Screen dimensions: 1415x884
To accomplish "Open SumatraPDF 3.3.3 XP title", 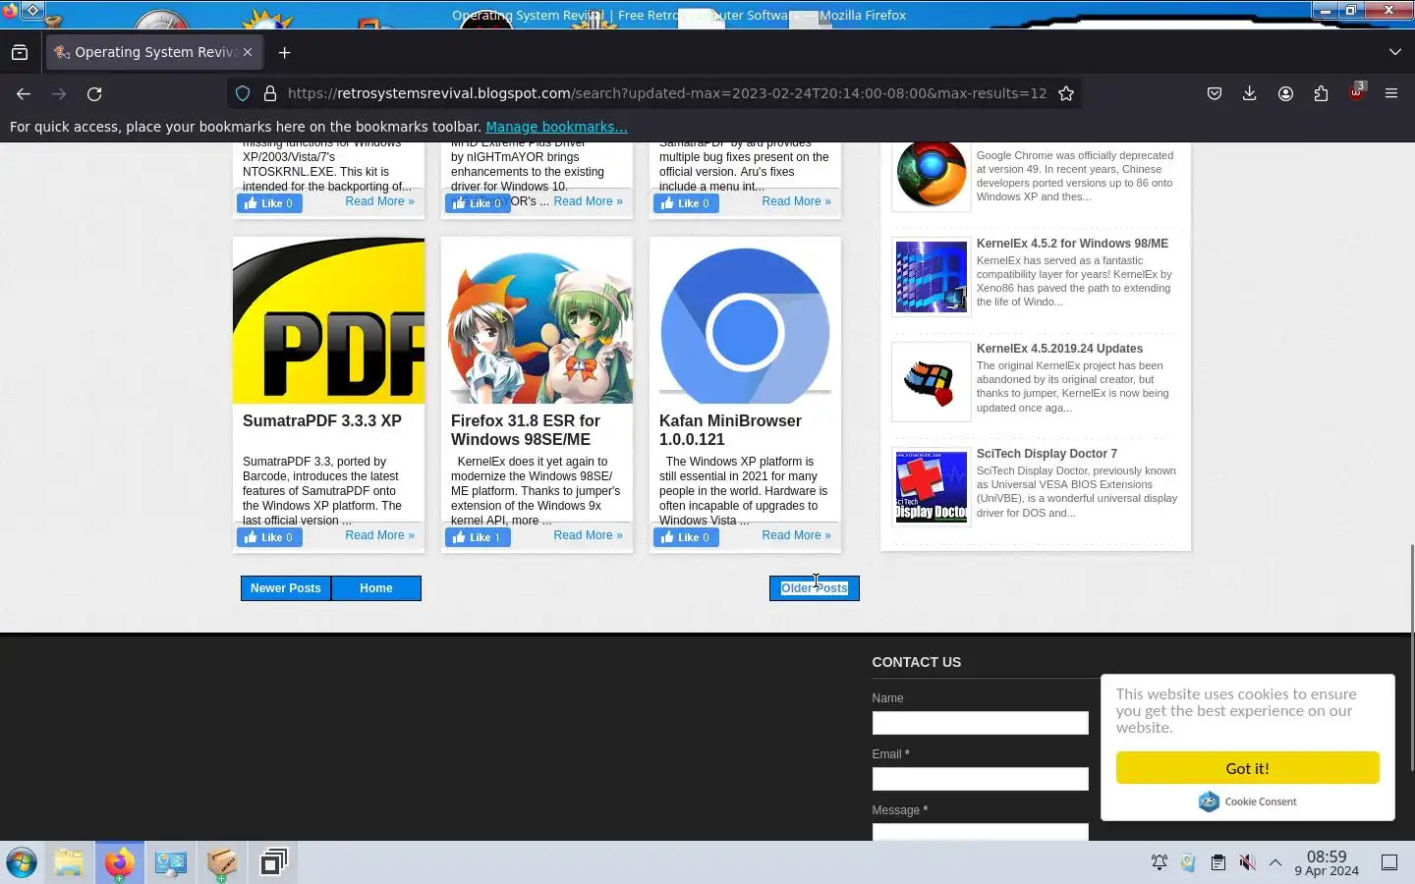I will coord(322,420).
